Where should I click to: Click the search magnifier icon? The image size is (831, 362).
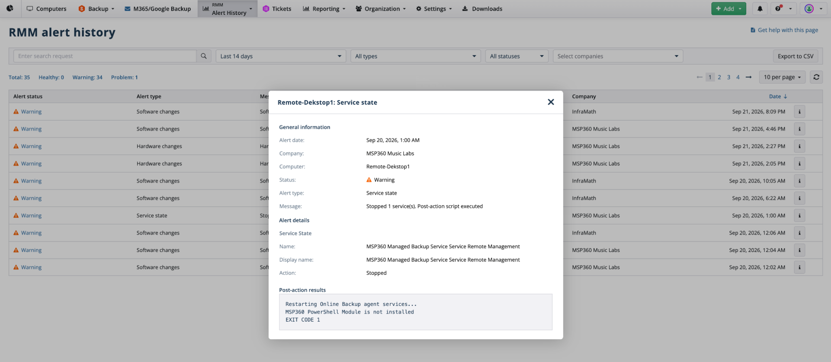204,56
